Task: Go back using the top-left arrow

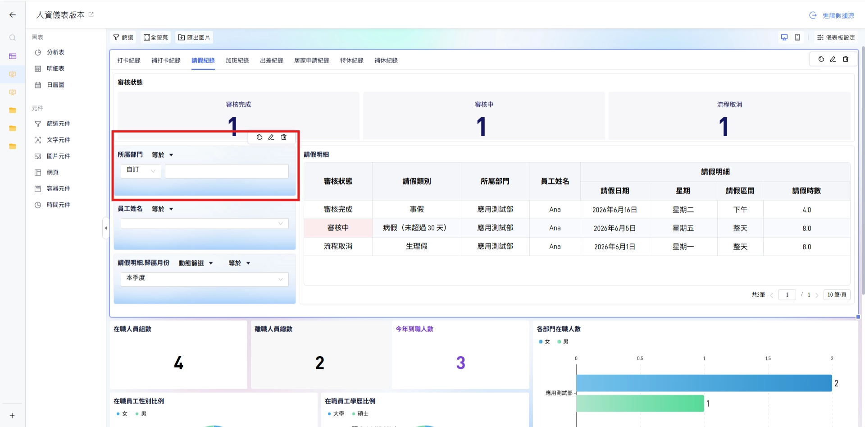Action: (13, 15)
